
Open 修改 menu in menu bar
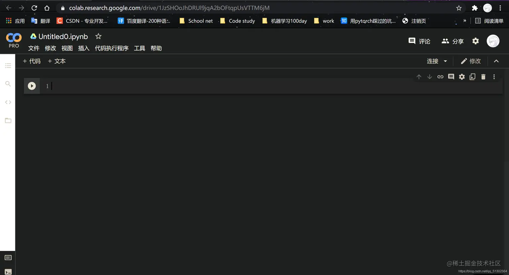coord(50,48)
